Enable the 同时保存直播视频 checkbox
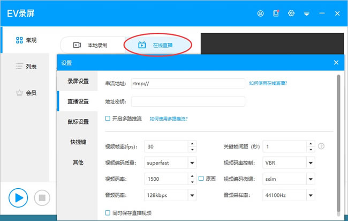This screenshot has height=221, width=348. click(x=108, y=213)
